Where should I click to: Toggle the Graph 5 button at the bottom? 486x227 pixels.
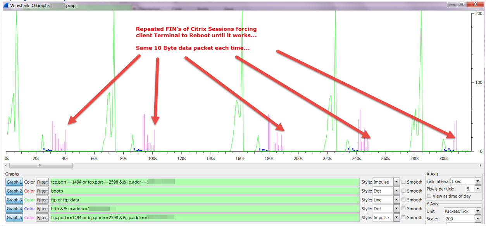tap(14, 217)
